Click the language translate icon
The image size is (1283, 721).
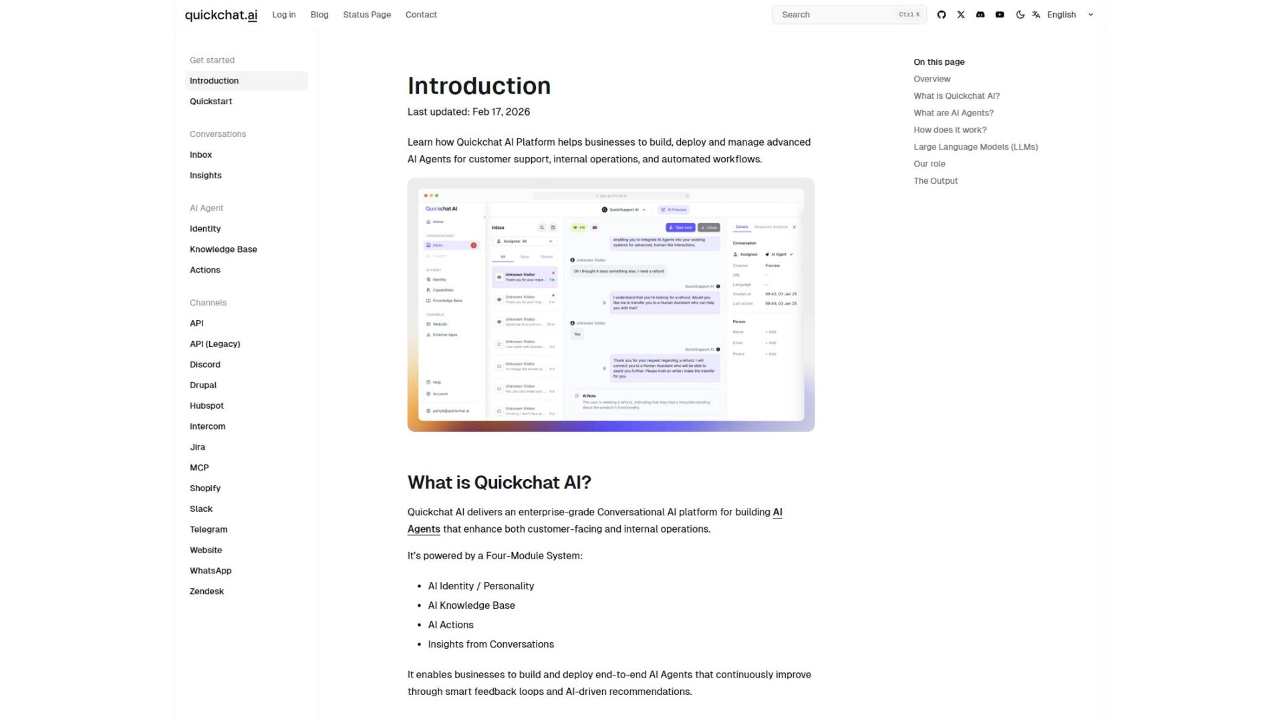tap(1036, 15)
